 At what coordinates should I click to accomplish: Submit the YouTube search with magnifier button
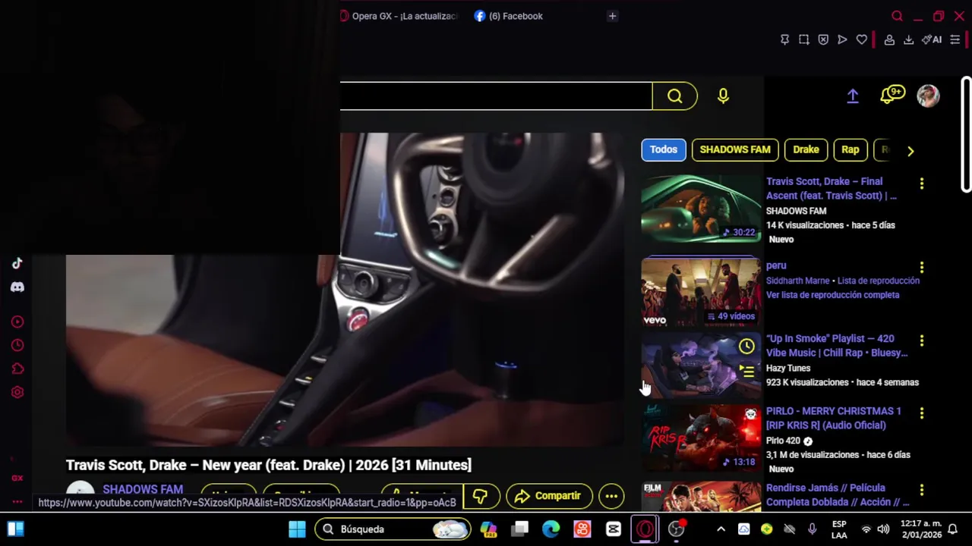[675, 96]
